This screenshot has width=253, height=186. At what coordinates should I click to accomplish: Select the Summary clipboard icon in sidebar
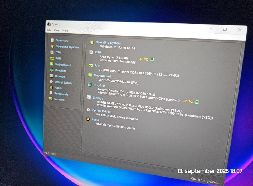coord(52,40)
